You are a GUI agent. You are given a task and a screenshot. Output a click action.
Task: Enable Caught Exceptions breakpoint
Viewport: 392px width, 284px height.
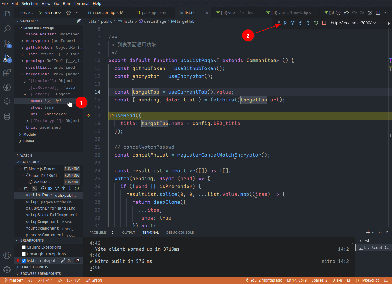(x=24, y=247)
